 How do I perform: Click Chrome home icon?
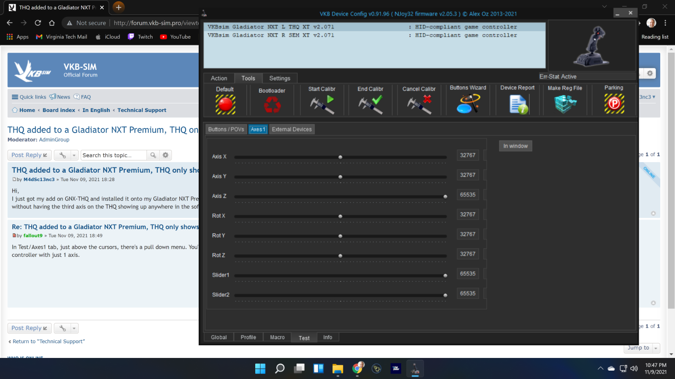point(52,23)
